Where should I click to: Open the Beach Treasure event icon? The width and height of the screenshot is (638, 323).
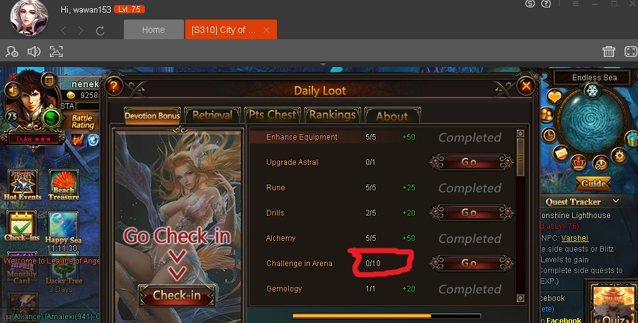coord(63,185)
